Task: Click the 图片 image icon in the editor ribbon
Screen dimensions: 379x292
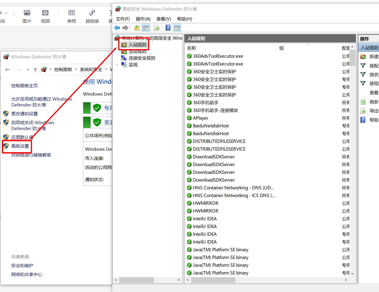Action: tap(27, 13)
